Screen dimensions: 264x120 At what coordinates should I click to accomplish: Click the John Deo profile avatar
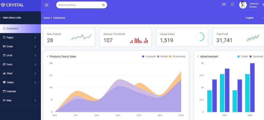pyautogui.click(x=243, y=5)
